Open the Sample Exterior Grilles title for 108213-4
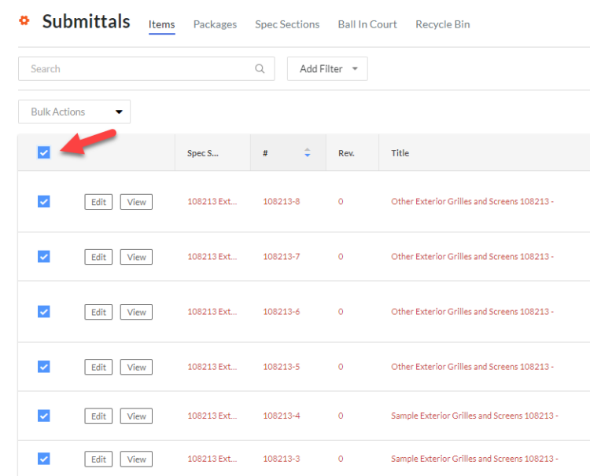The height and width of the screenshot is (476, 590). pos(474,416)
